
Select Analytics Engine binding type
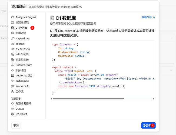(26, 17)
